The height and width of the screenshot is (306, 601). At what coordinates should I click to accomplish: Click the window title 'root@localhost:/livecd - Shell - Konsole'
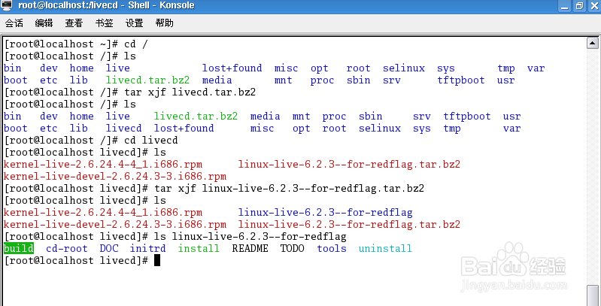[x=106, y=5]
